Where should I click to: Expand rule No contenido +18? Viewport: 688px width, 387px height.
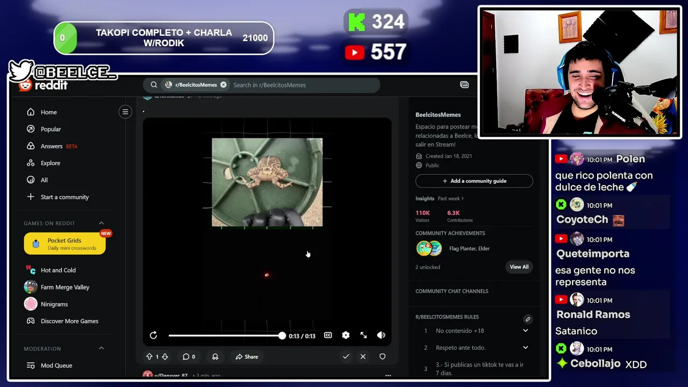525,331
